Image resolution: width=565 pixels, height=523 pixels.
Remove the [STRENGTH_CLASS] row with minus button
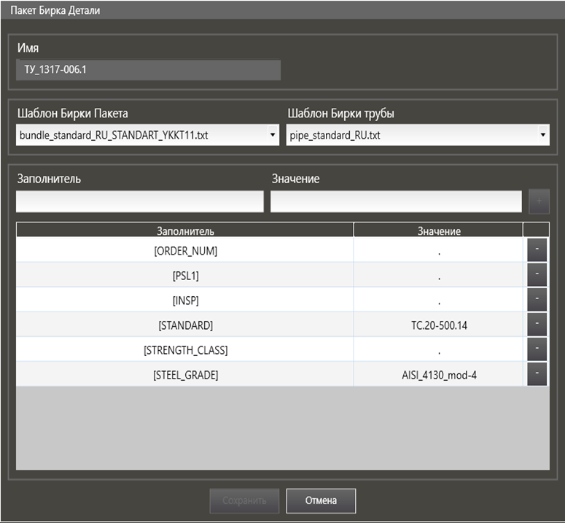(x=537, y=349)
